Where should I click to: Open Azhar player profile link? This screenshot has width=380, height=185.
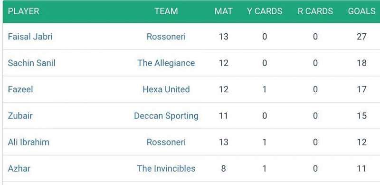tap(19, 168)
